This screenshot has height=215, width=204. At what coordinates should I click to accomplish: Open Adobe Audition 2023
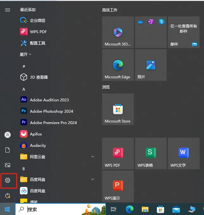coord(49,100)
